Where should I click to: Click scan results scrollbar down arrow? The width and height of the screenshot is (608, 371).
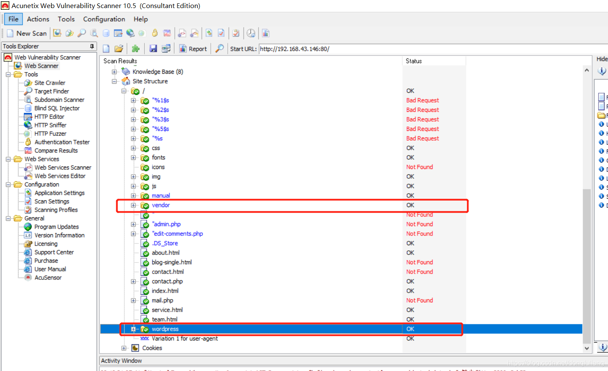tap(587, 348)
